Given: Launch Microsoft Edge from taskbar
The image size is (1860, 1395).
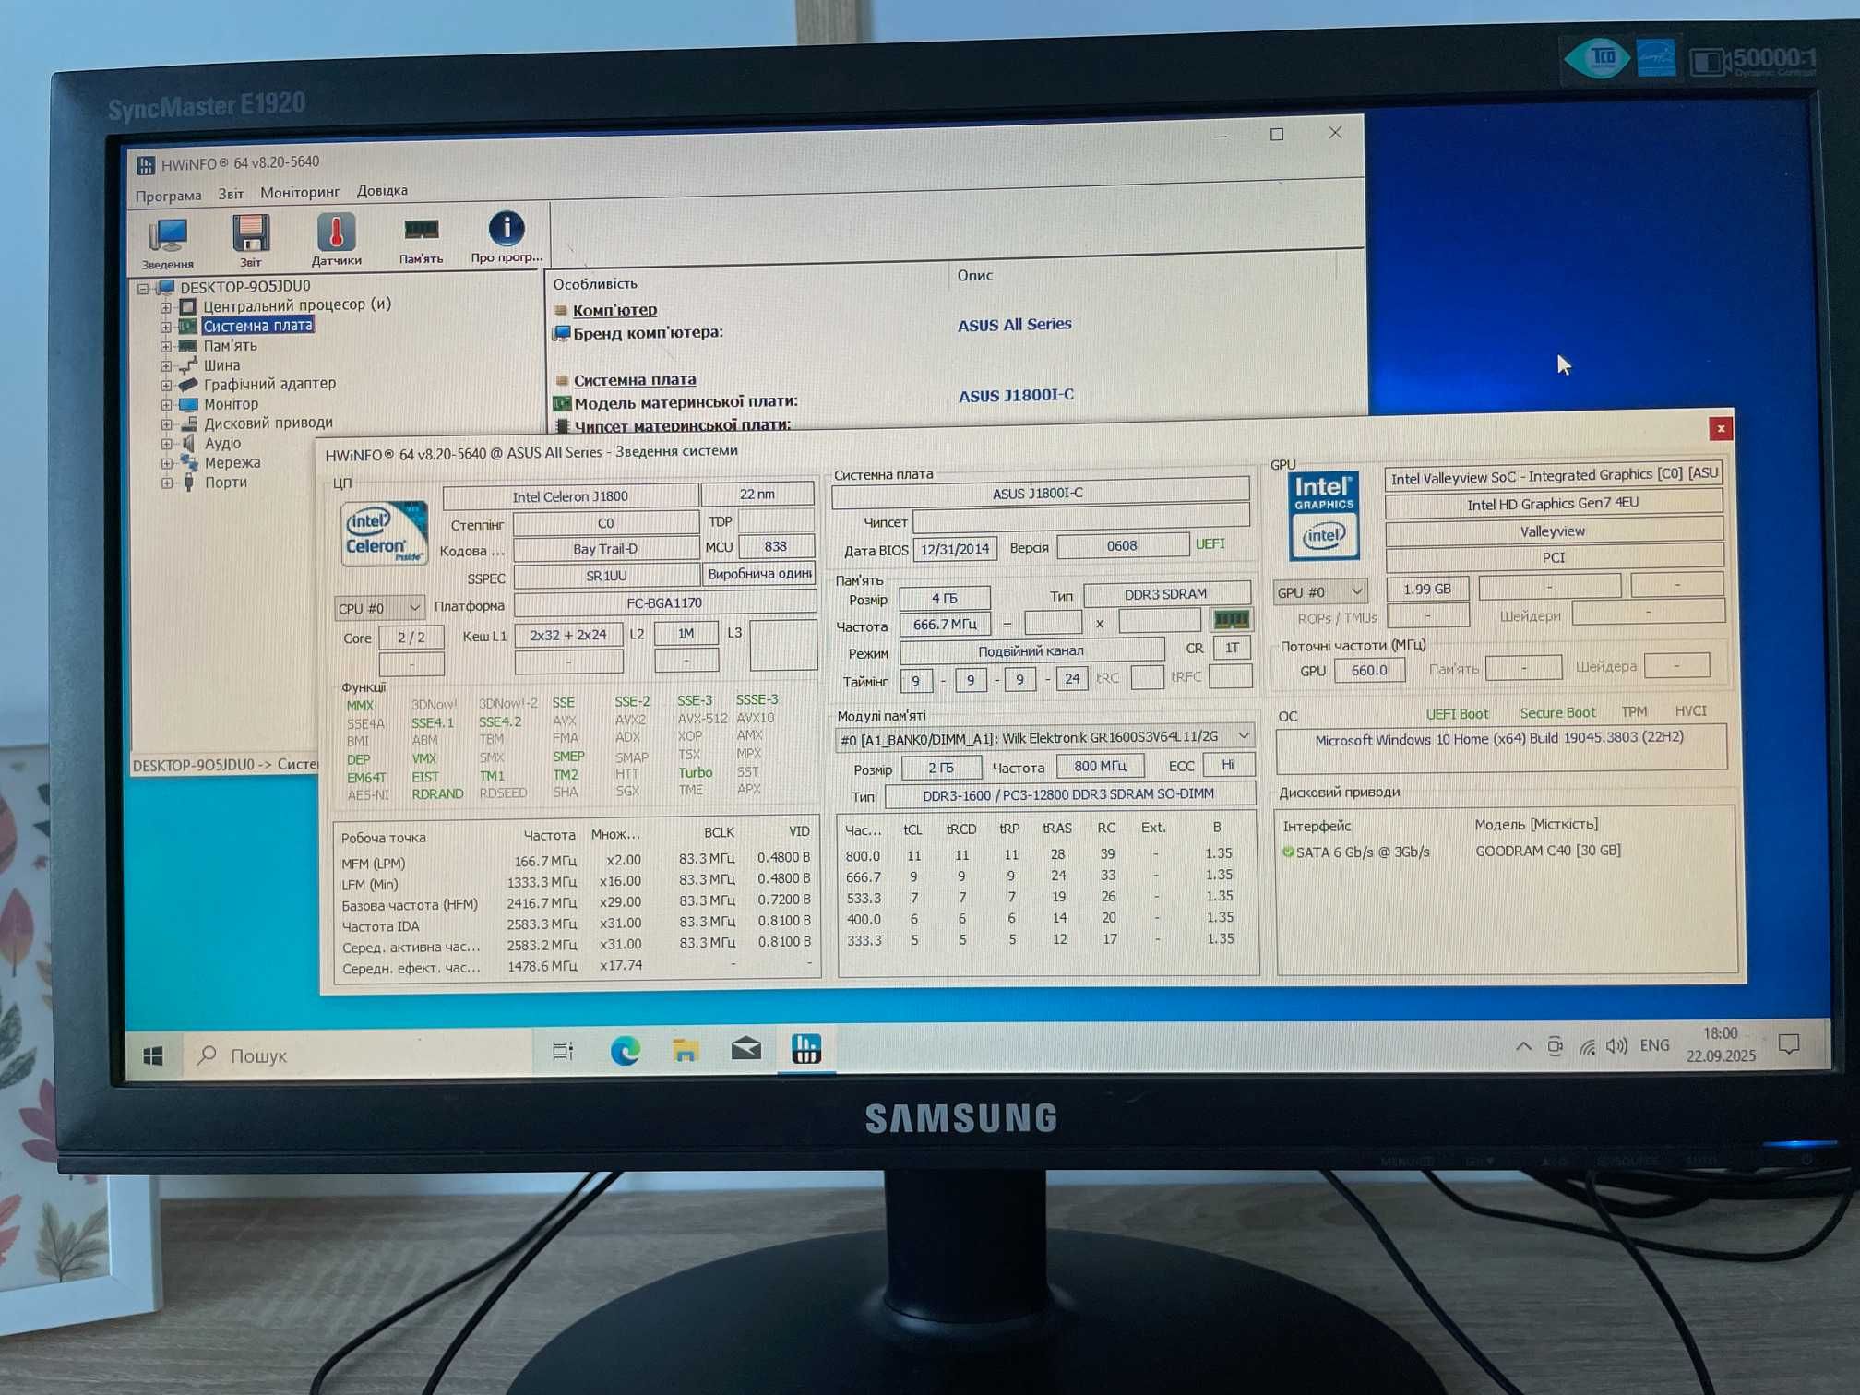Looking at the screenshot, I should [x=625, y=1050].
